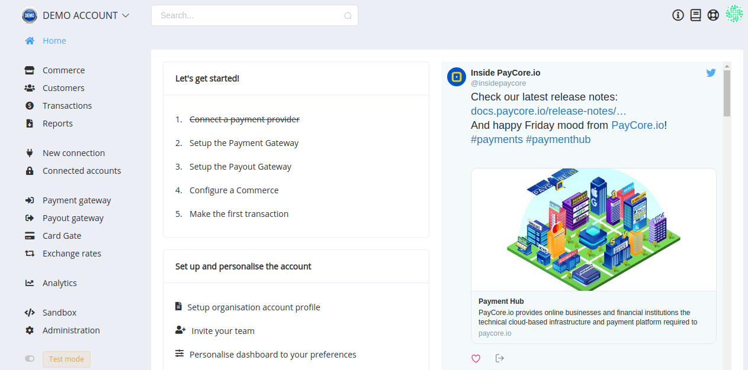Screen dimensions: 748x370
Task: Click the Personalise dashboard sliders icon
Action: click(179, 353)
